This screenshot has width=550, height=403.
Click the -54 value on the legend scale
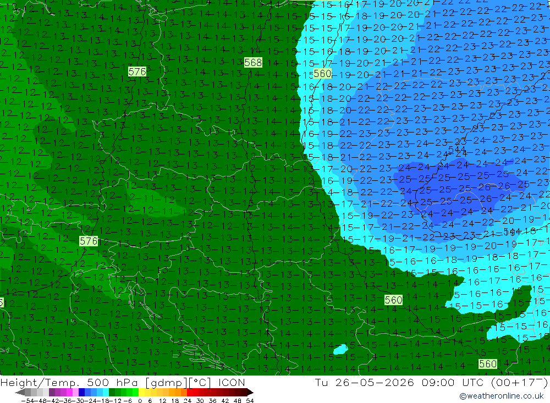click(28, 401)
